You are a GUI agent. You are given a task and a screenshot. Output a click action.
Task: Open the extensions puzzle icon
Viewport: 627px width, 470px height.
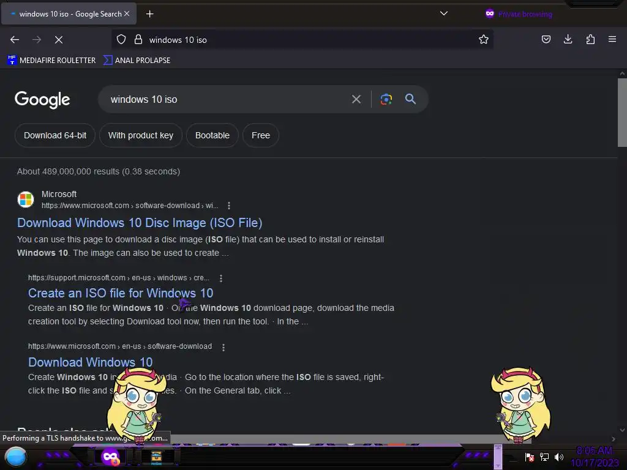pyautogui.click(x=590, y=39)
